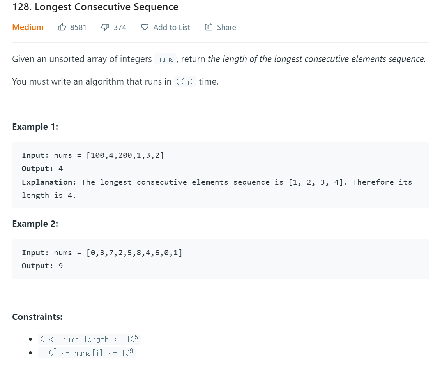Screen dimensions: 440x365
Task: Open the Add to List text
Action: pyautogui.click(x=171, y=27)
